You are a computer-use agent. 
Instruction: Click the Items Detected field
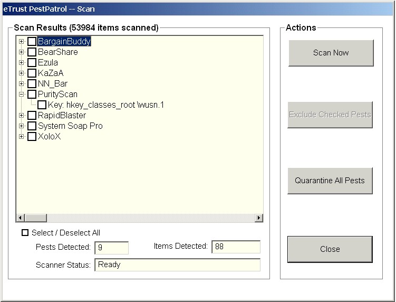236,247
